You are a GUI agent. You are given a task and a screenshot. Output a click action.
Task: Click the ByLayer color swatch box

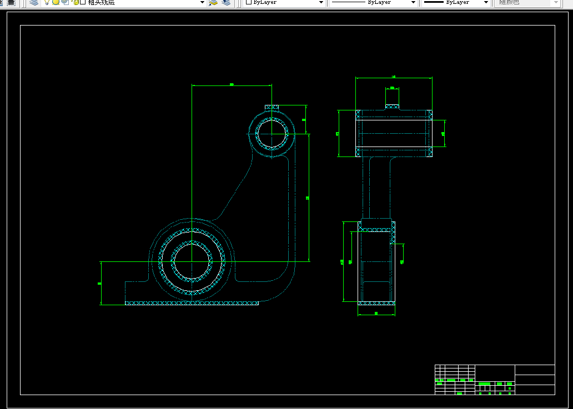pyautogui.click(x=249, y=2)
